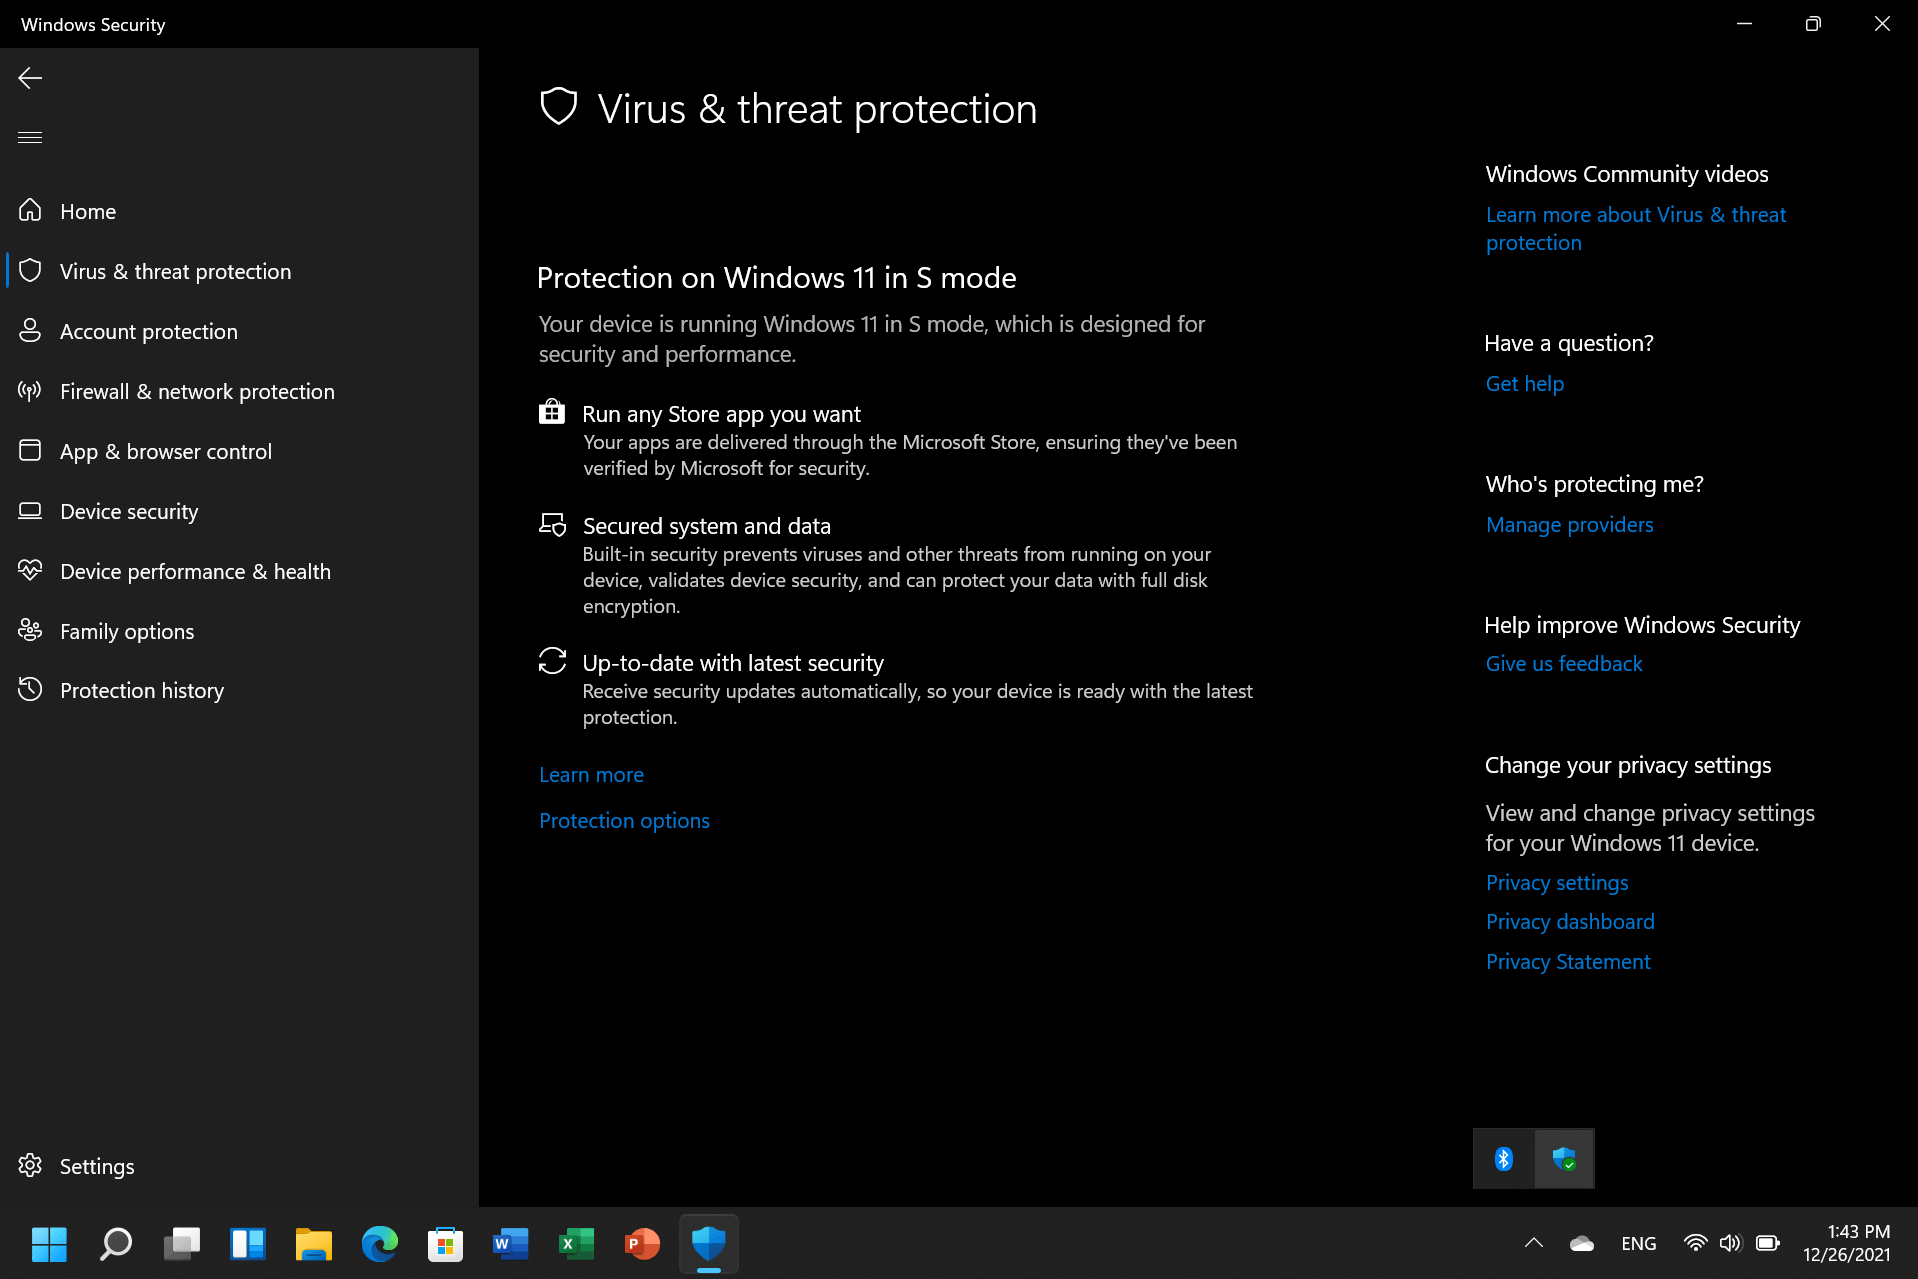Click the Account protection icon
The width and height of the screenshot is (1918, 1279).
tap(30, 330)
